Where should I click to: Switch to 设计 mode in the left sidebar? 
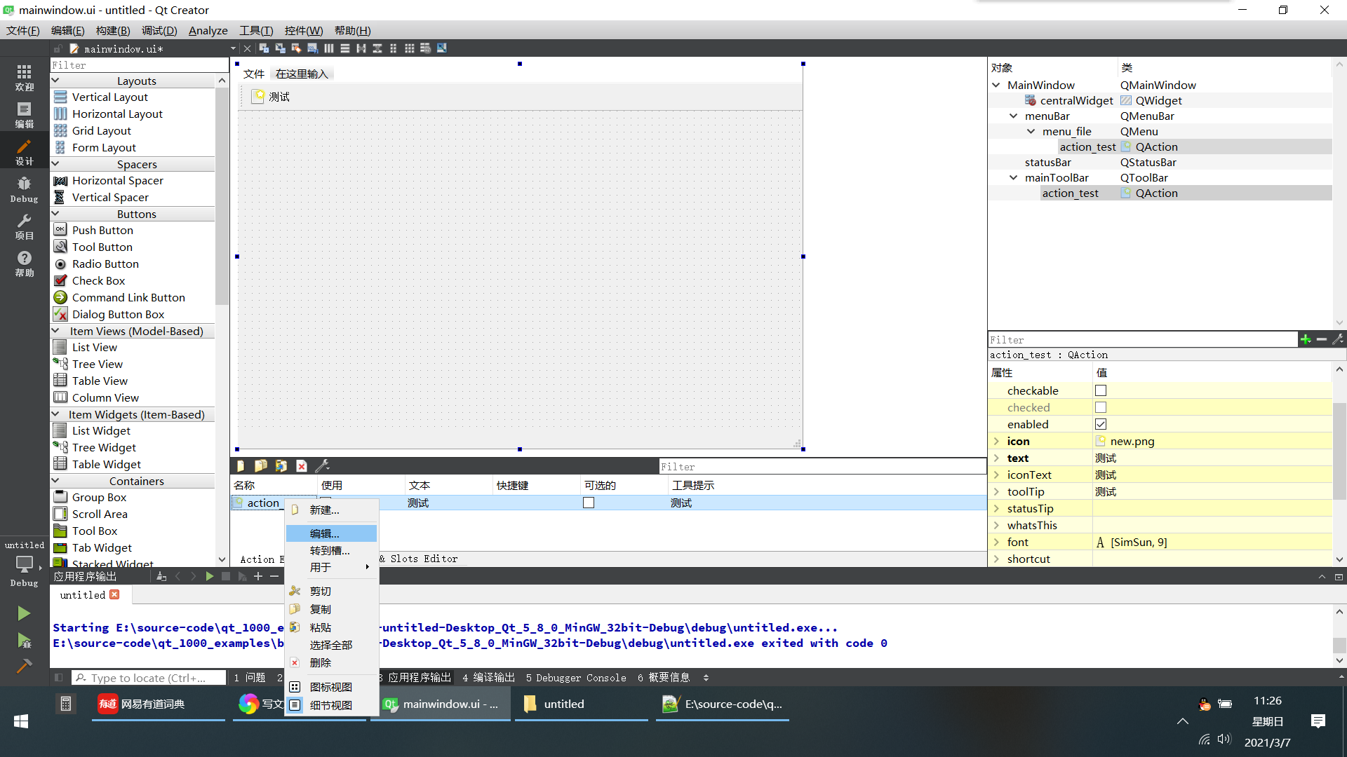(x=24, y=150)
